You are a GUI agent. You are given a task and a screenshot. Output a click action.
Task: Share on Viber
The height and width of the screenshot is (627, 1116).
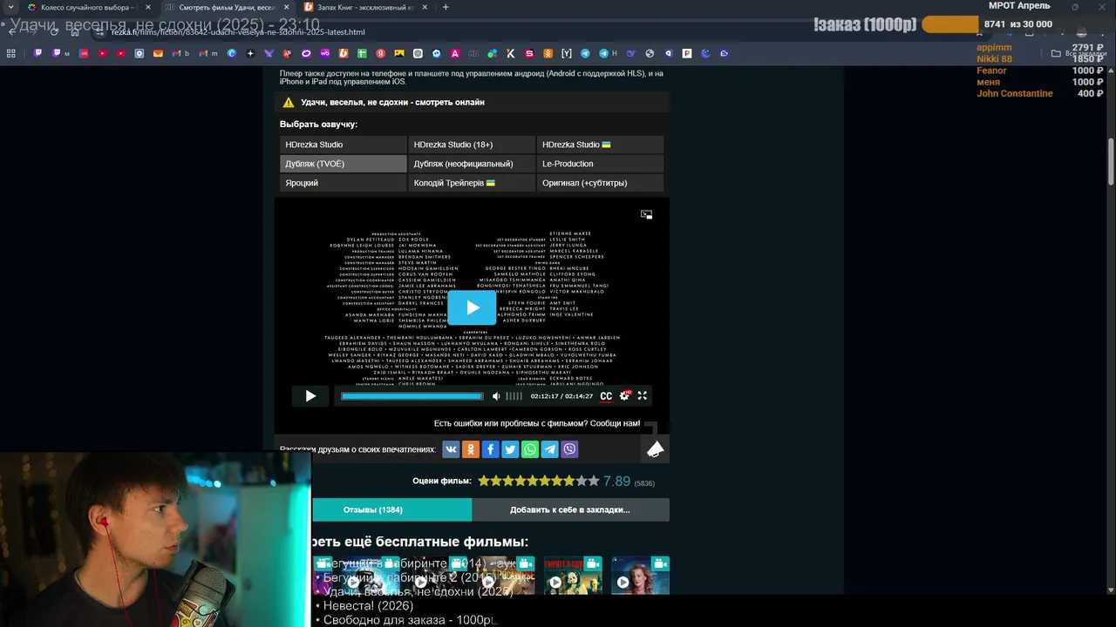[570, 449]
